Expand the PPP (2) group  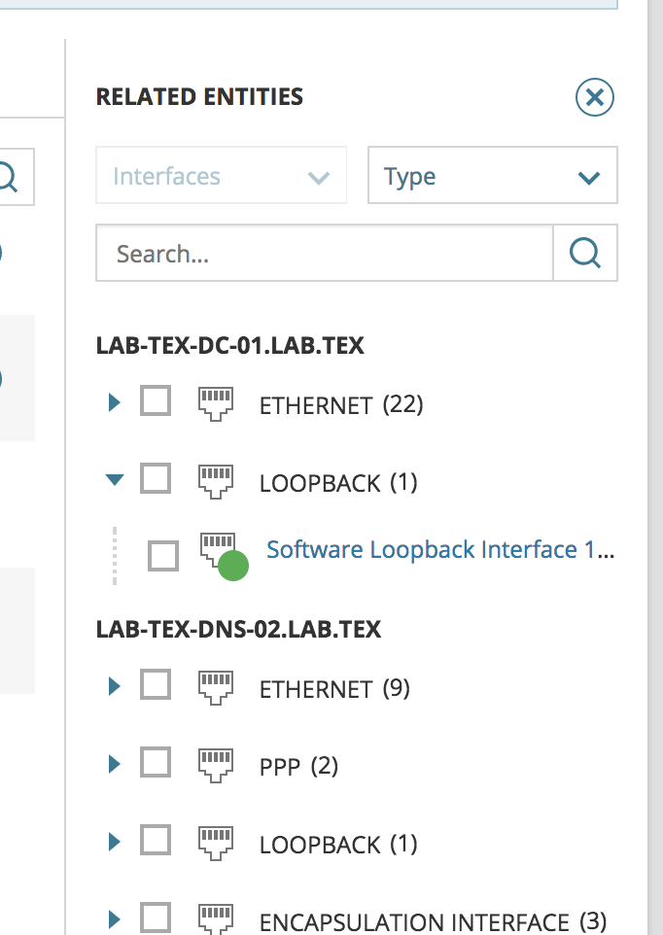tap(115, 765)
